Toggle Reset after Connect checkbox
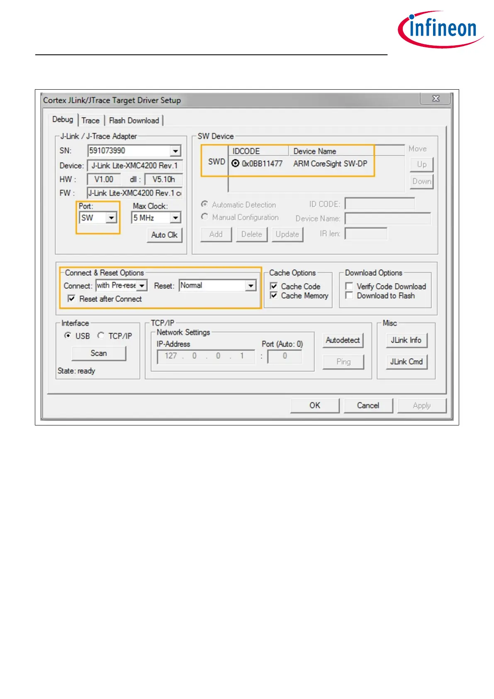The width and height of the screenshot is (494, 699). point(71,298)
